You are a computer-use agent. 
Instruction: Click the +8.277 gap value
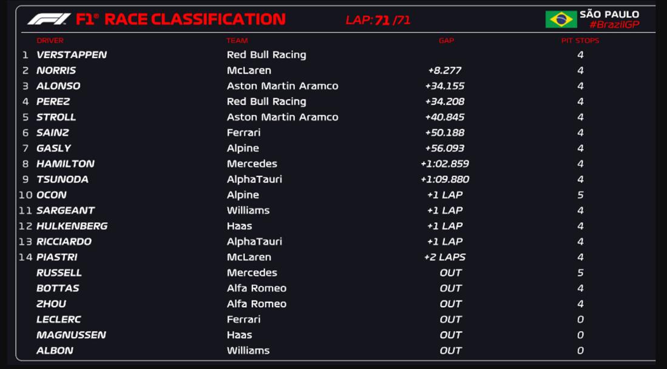[444, 70]
